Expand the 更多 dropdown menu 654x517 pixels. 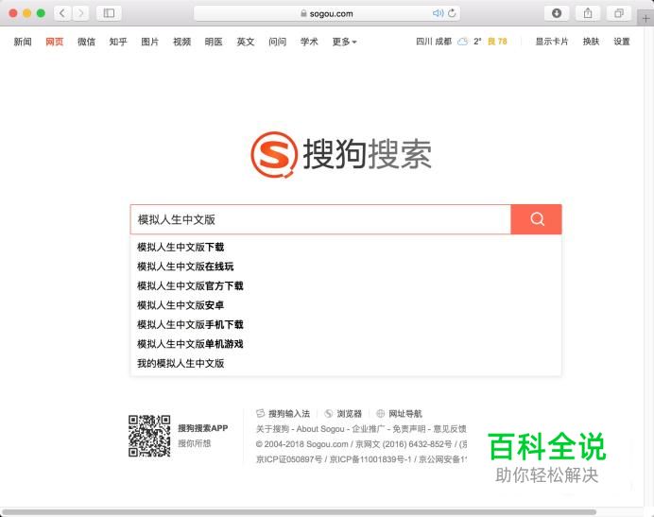coord(344,42)
